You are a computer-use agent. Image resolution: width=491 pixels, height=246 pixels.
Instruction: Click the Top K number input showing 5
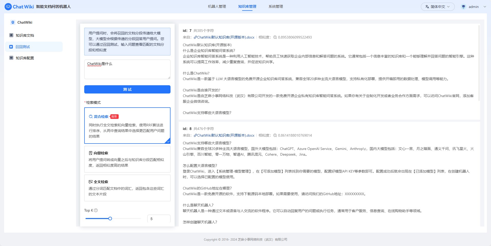click(159, 219)
